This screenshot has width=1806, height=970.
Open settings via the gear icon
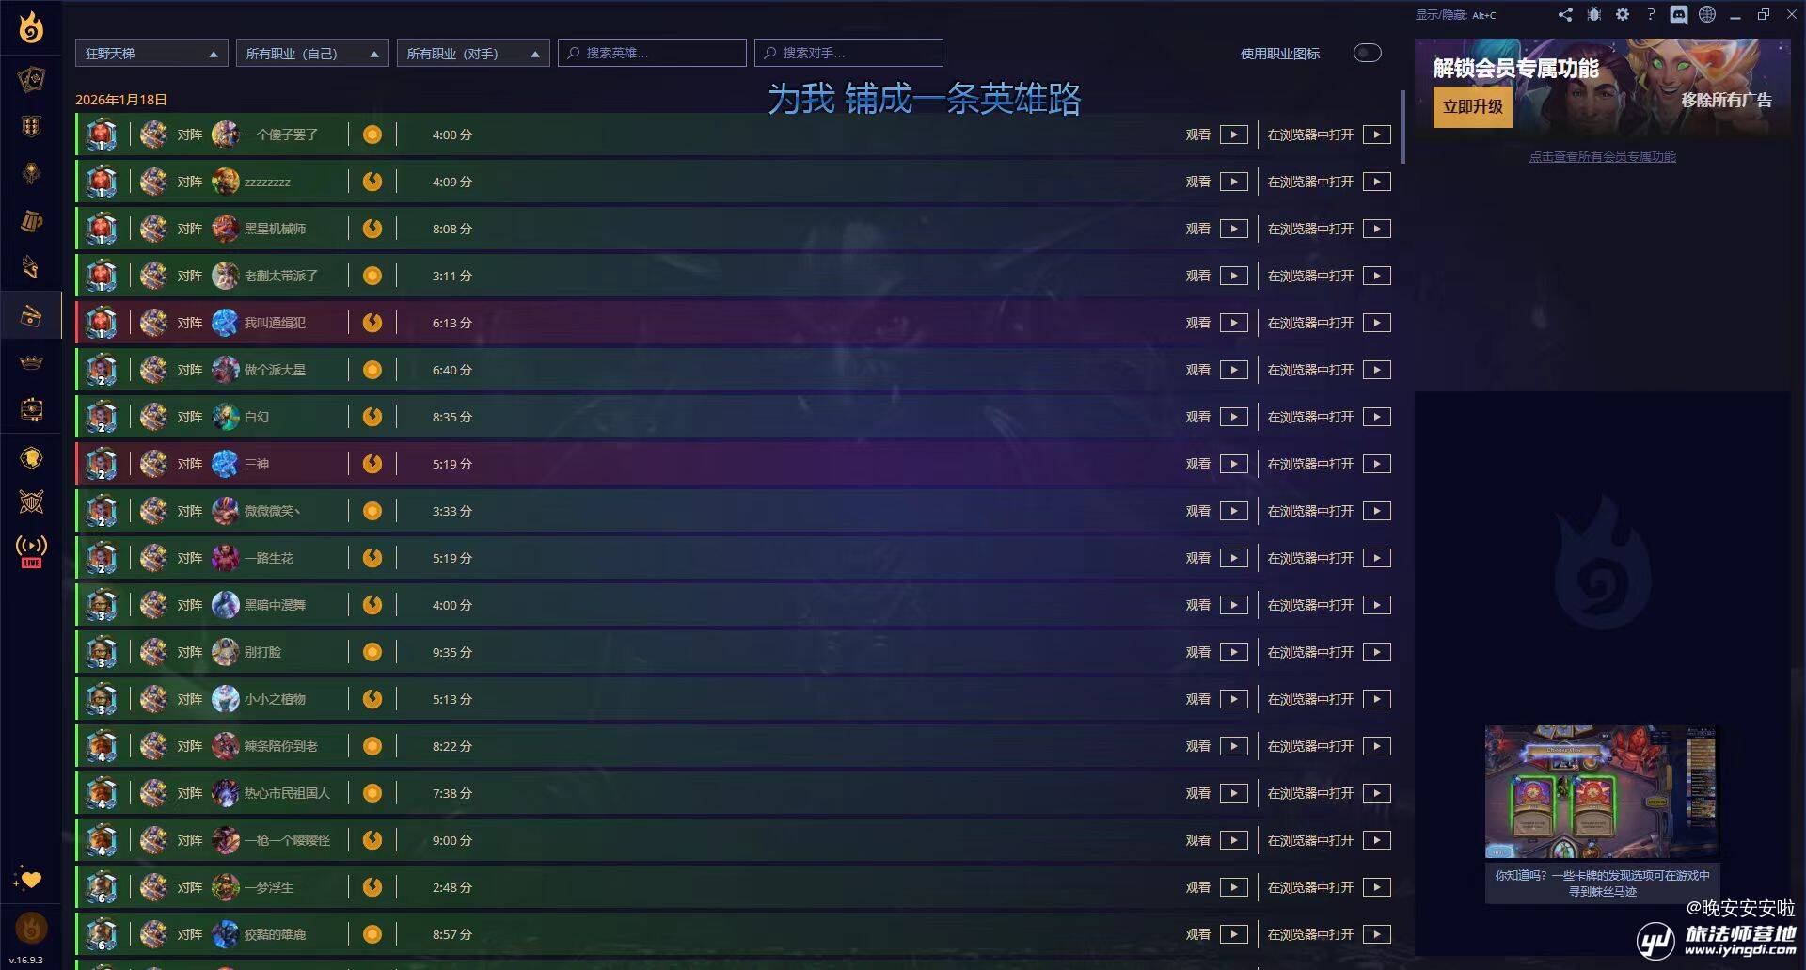[x=1623, y=14]
